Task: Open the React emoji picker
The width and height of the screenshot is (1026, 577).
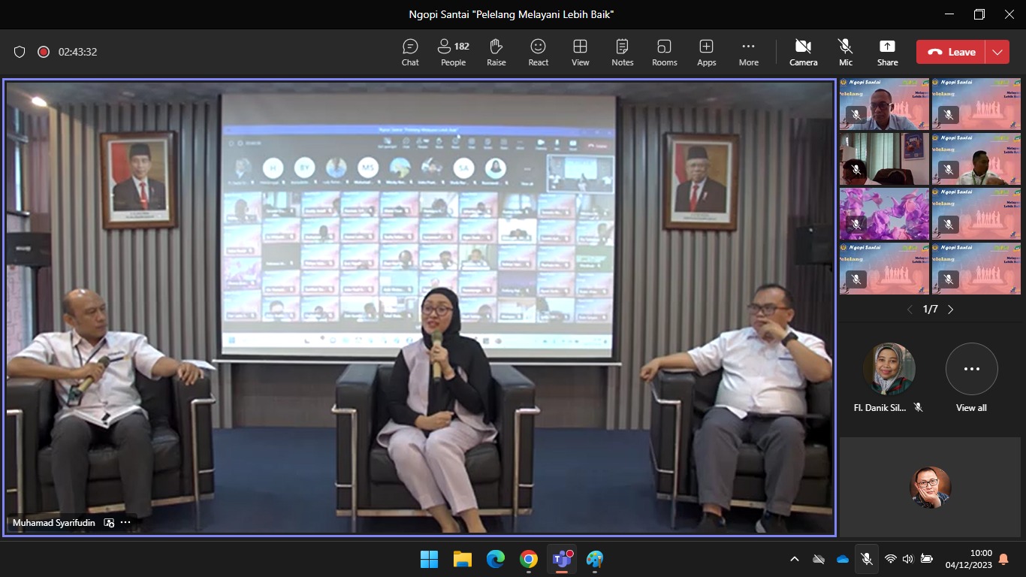Action: (538, 53)
